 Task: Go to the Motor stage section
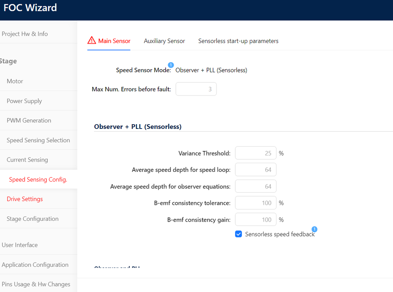(x=15, y=81)
